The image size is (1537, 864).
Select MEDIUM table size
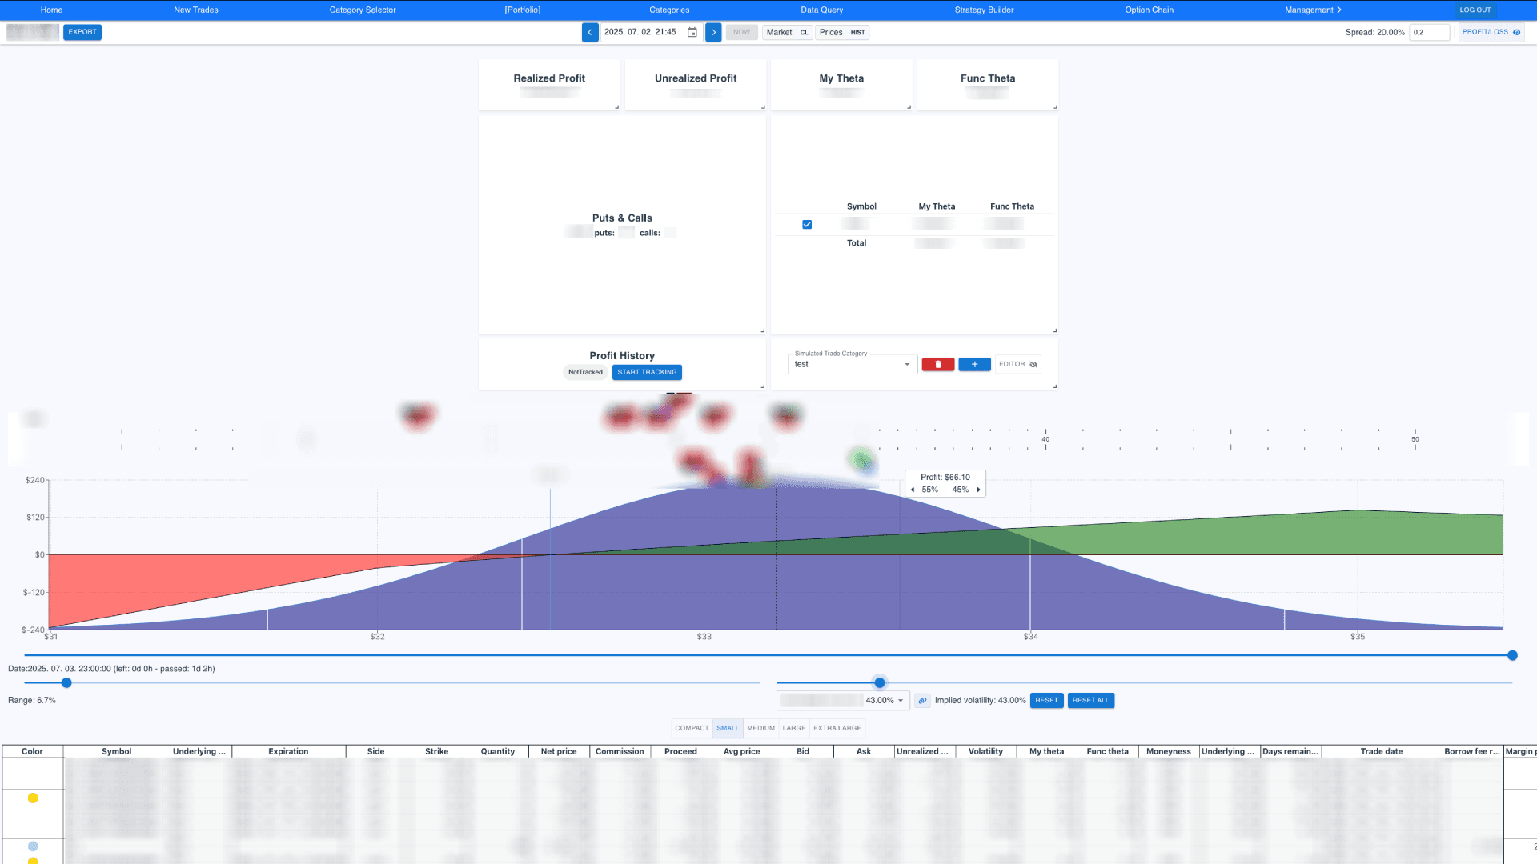(760, 728)
